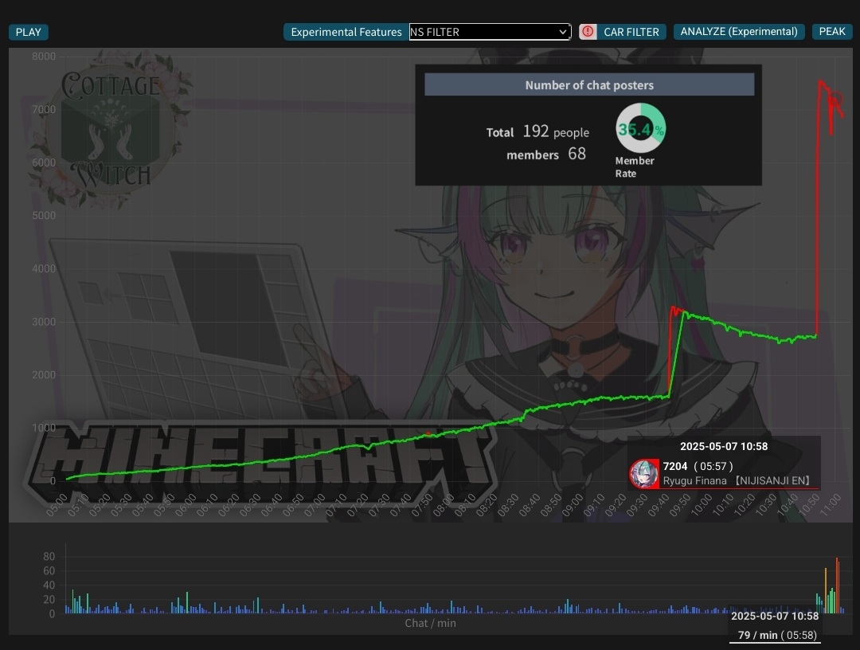This screenshot has height=650, width=860.
Task: Click the PEAK button
Action: point(832,32)
